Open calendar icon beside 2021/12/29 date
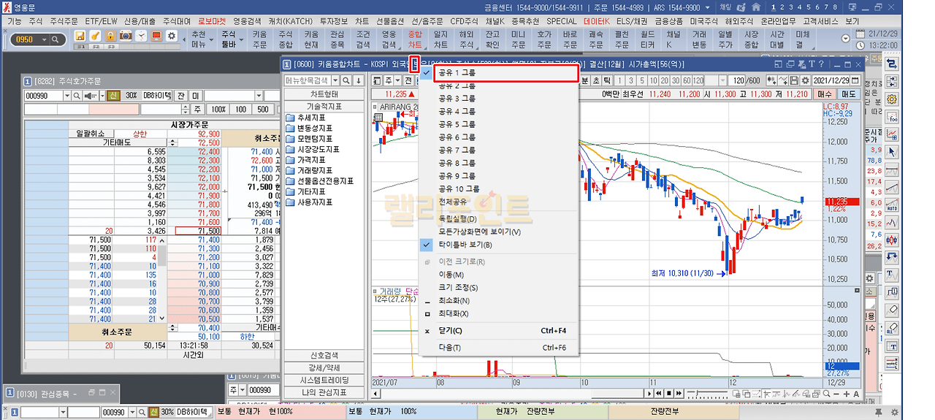The width and height of the screenshot is (935, 420). (854, 80)
